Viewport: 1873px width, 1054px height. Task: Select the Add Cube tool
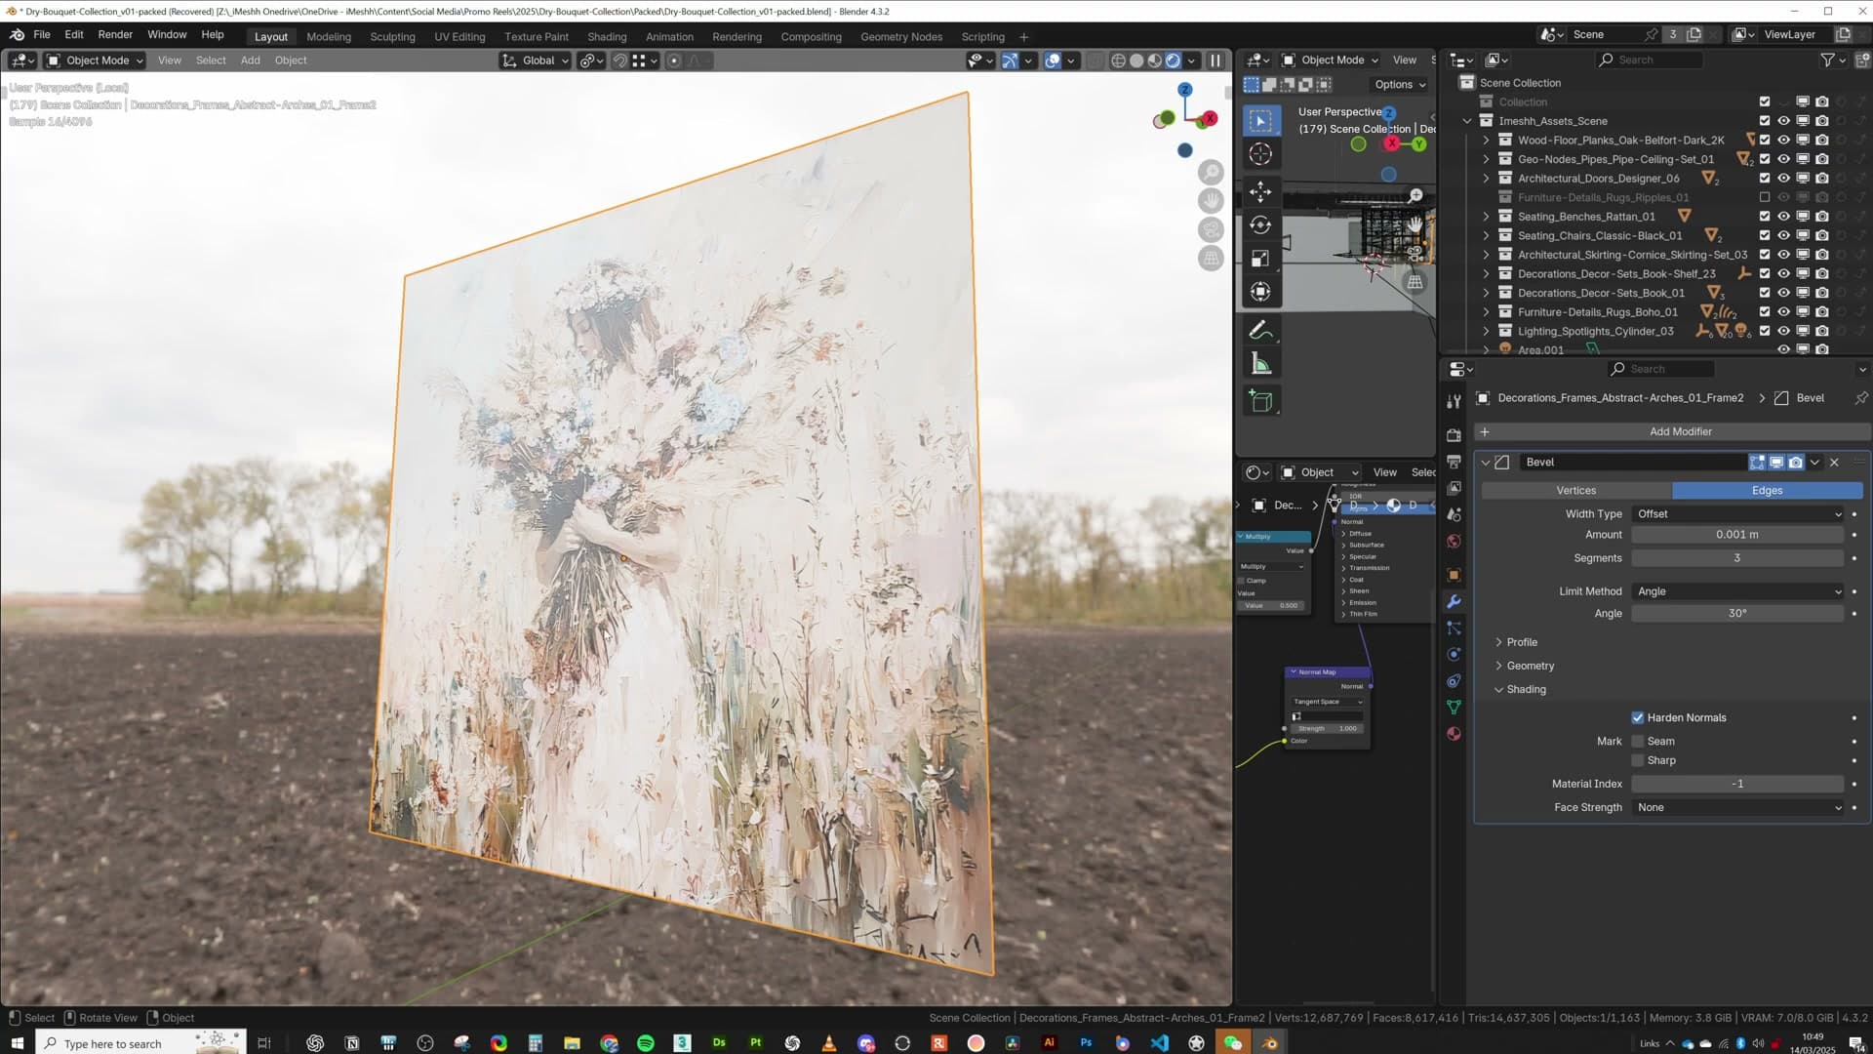(1260, 401)
